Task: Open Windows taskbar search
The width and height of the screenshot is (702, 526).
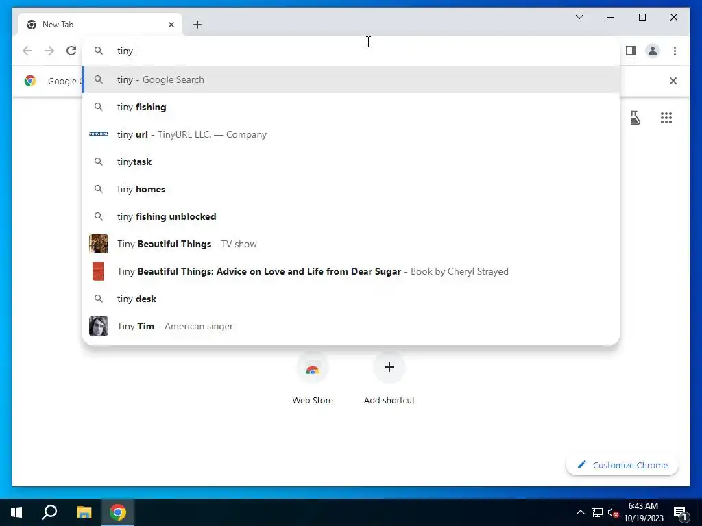Action: pos(49,512)
